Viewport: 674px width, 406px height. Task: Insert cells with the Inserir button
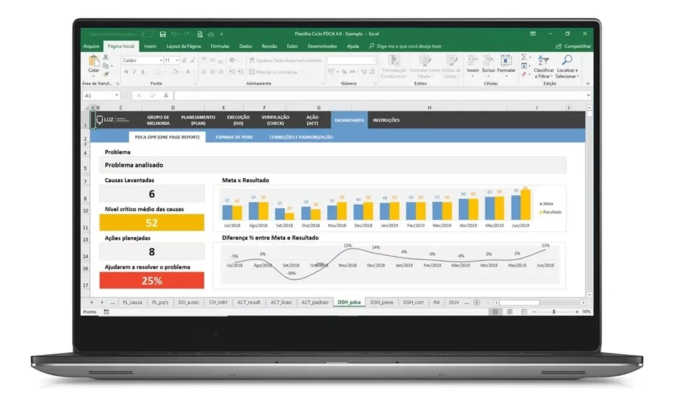473,66
